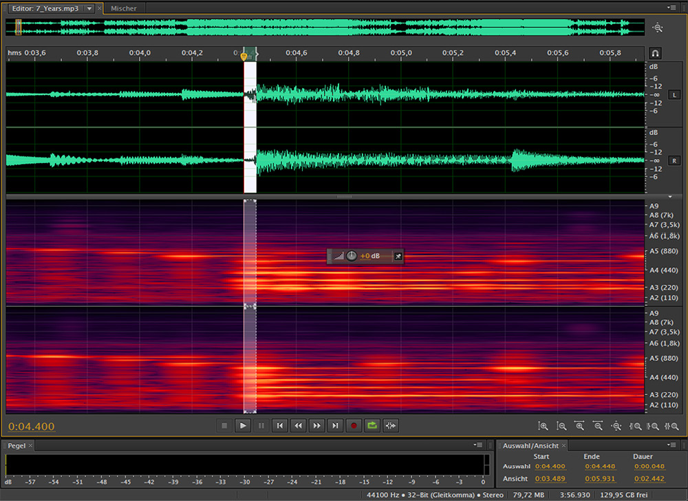The image size is (688, 501).
Task: Jump to the previous marker with skip-back button
Action: 279,426
